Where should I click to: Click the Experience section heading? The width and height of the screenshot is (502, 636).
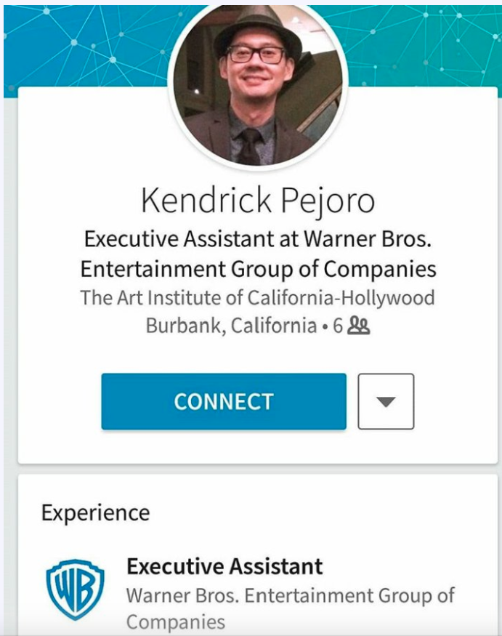tap(96, 513)
